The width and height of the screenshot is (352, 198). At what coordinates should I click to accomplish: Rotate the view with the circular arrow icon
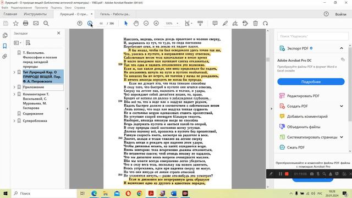click(x=265, y=23)
